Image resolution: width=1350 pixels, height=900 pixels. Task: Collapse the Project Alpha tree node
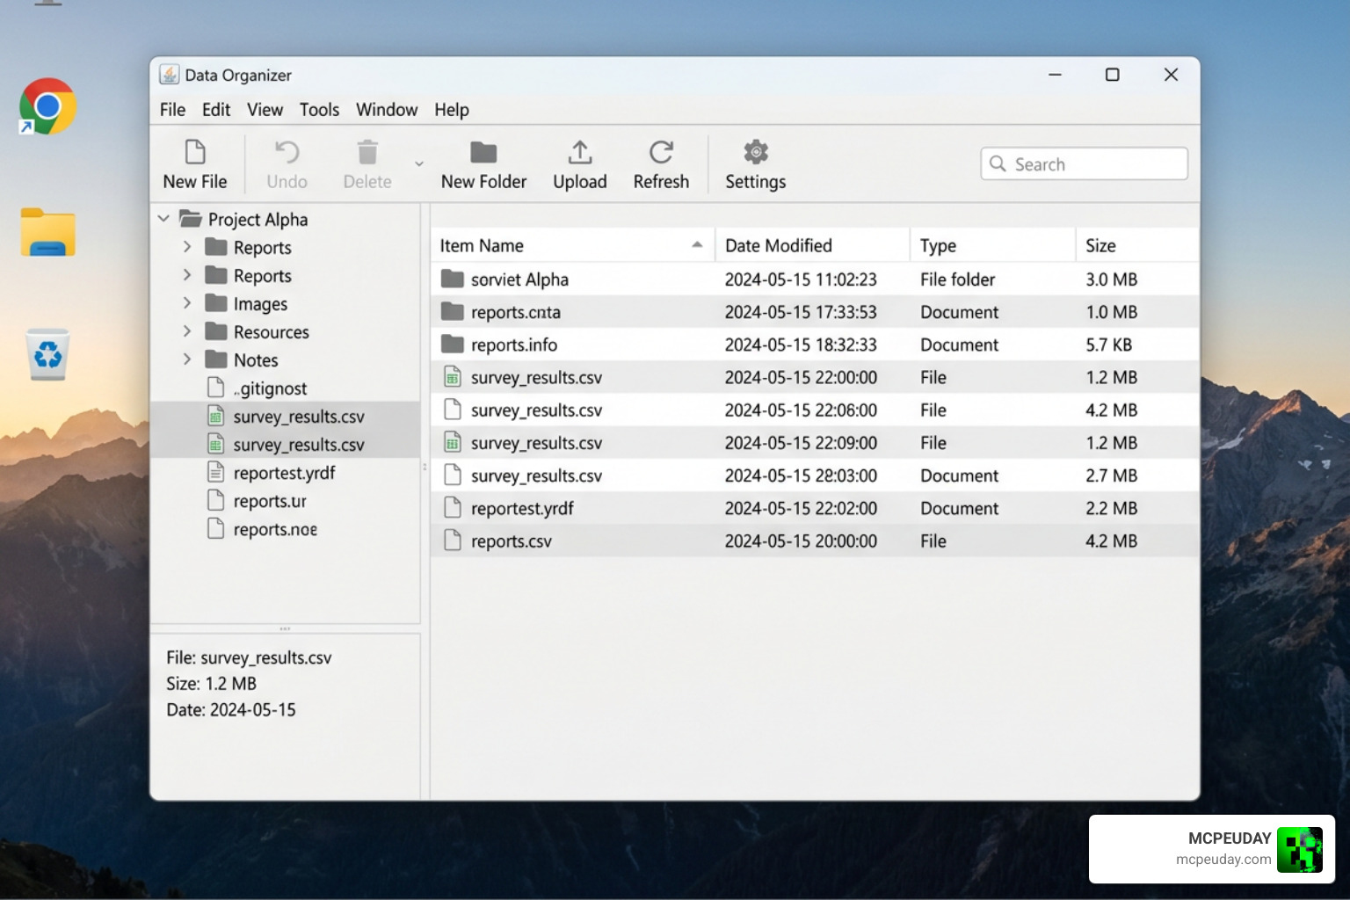pos(163,218)
